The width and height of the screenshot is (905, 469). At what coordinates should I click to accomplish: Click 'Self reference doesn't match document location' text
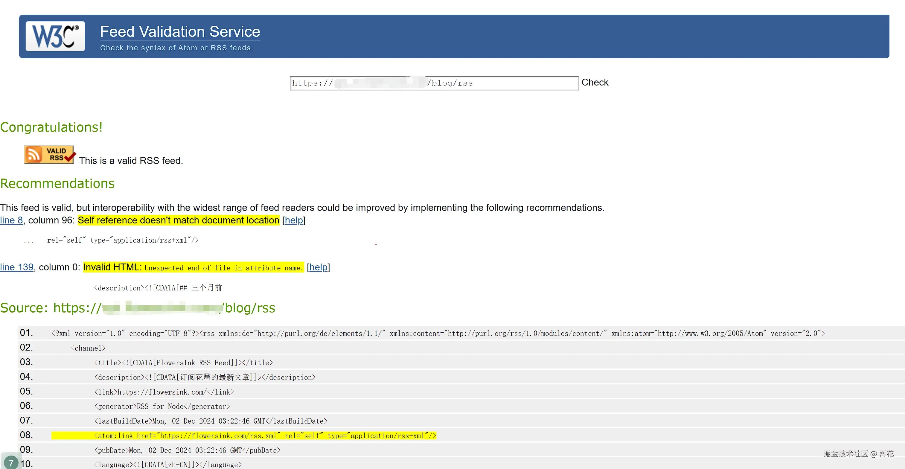(x=179, y=220)
